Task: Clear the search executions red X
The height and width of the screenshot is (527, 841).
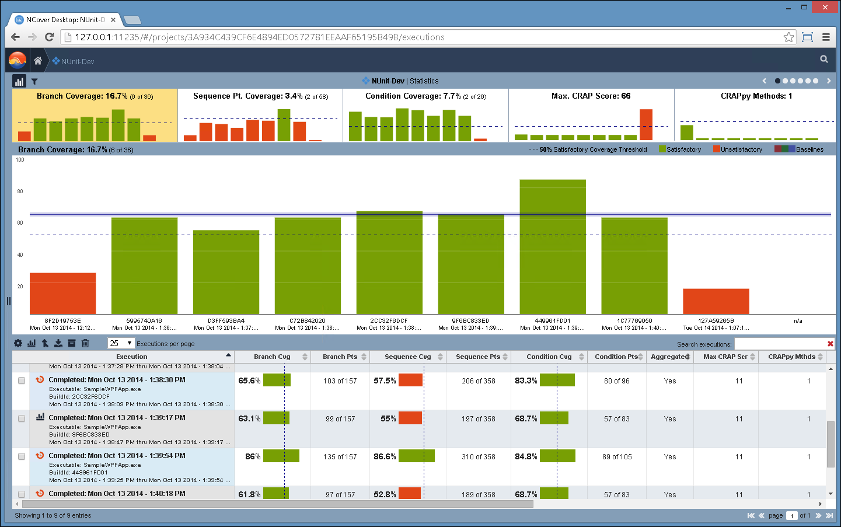Action: [830, 344]
